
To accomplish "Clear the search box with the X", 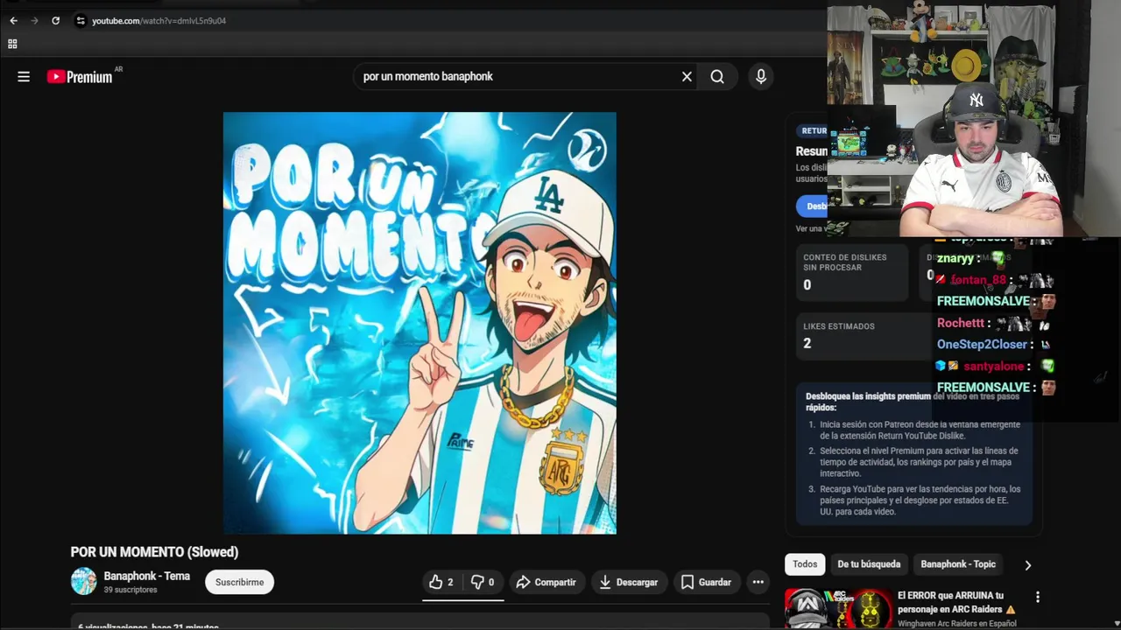I will click(x=687, y=77).
